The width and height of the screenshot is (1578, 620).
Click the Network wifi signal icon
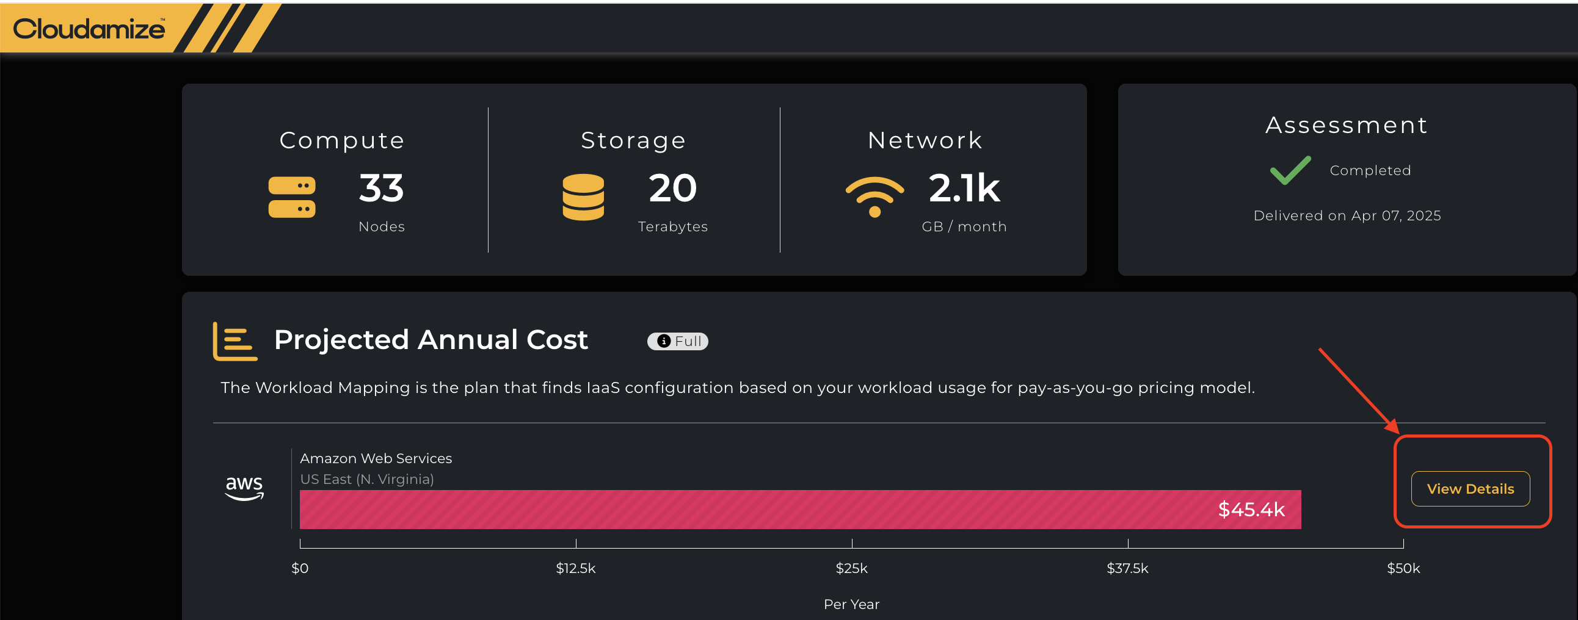[x=874, y=196]
